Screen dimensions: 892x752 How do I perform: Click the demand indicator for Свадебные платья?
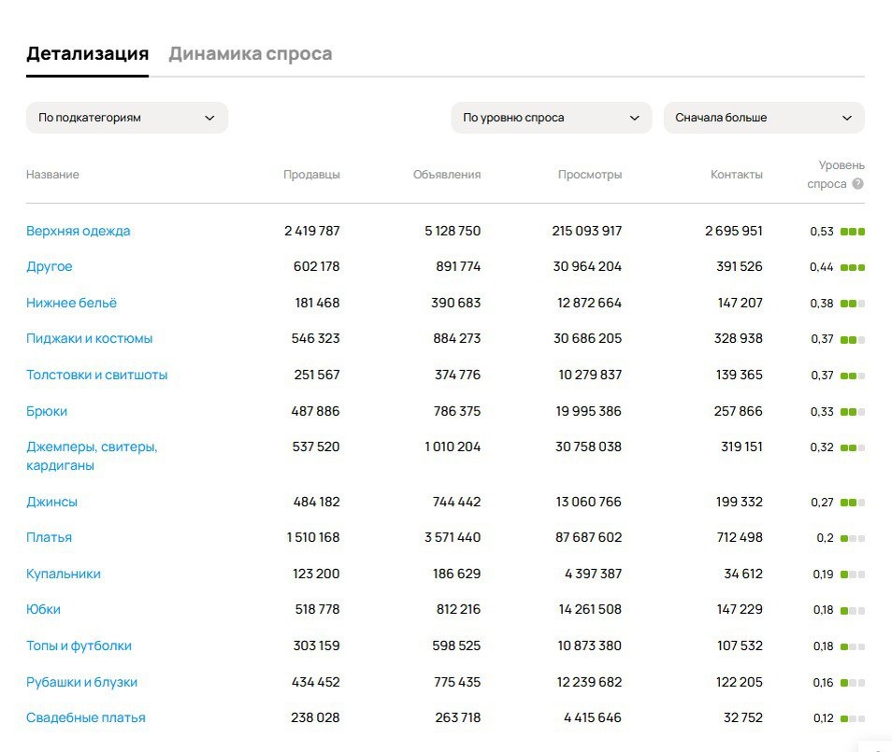[x=853, y=718]
